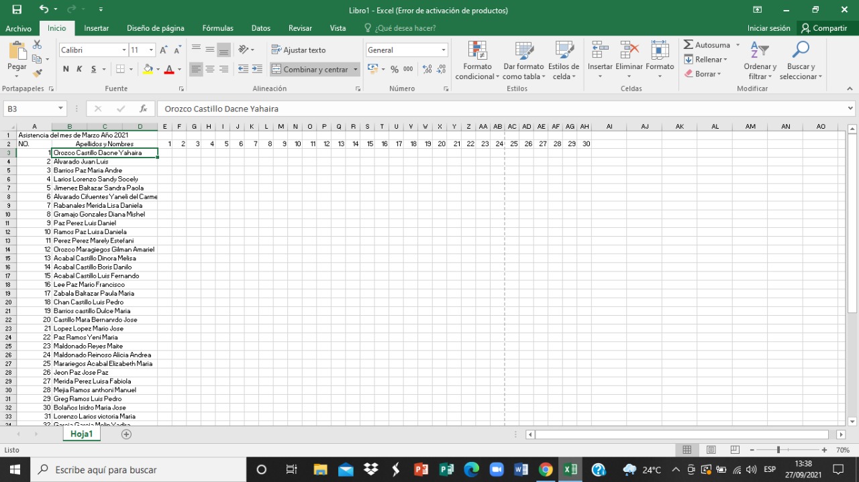Image resolution: width=859 pixels, height=482 pixels.
Task: Click the insert function fx icon
Action: (x=143, y=109)
